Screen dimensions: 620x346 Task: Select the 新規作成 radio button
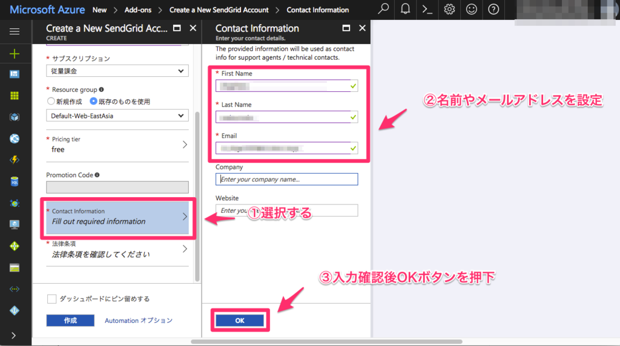(51, 101)
